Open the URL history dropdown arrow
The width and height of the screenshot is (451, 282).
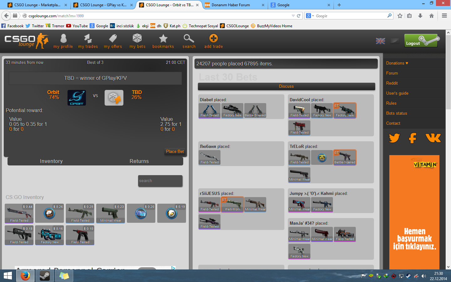[293, 16]
